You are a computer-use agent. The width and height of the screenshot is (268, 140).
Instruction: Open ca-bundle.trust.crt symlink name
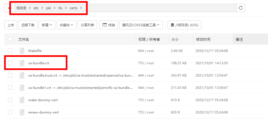click(x=81, y=75)
